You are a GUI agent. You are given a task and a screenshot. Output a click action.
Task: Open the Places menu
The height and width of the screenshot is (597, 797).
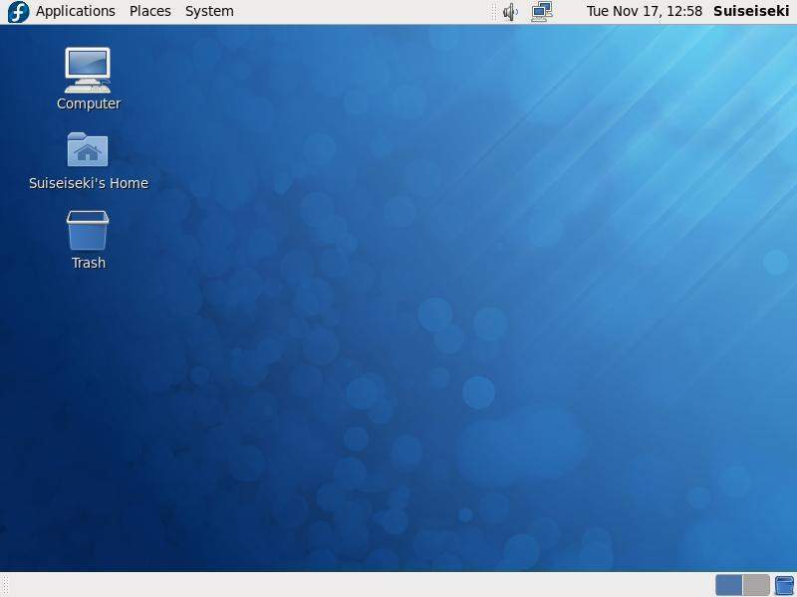pyautogui.click(x=149, y=11)
